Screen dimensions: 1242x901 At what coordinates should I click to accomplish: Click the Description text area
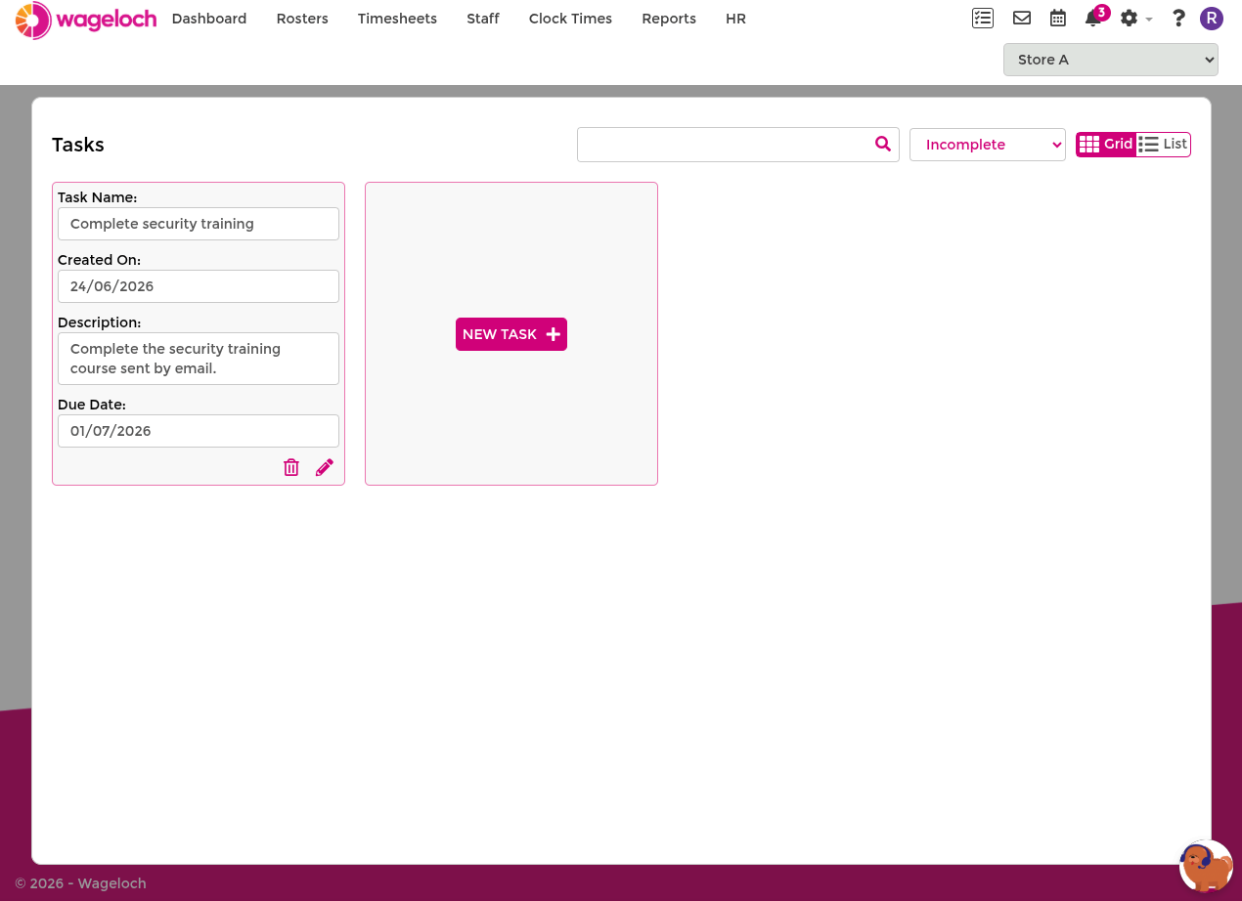199,359
